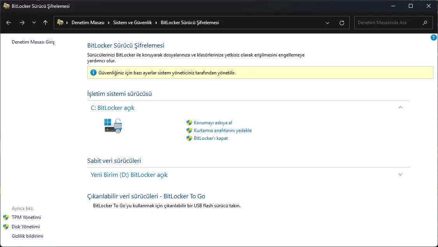Click the Control Panel icon in address bar
The width and height of the screenshot is (438, 247).
coord(60,22)
